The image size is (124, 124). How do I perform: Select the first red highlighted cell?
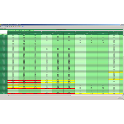[13, 80]
